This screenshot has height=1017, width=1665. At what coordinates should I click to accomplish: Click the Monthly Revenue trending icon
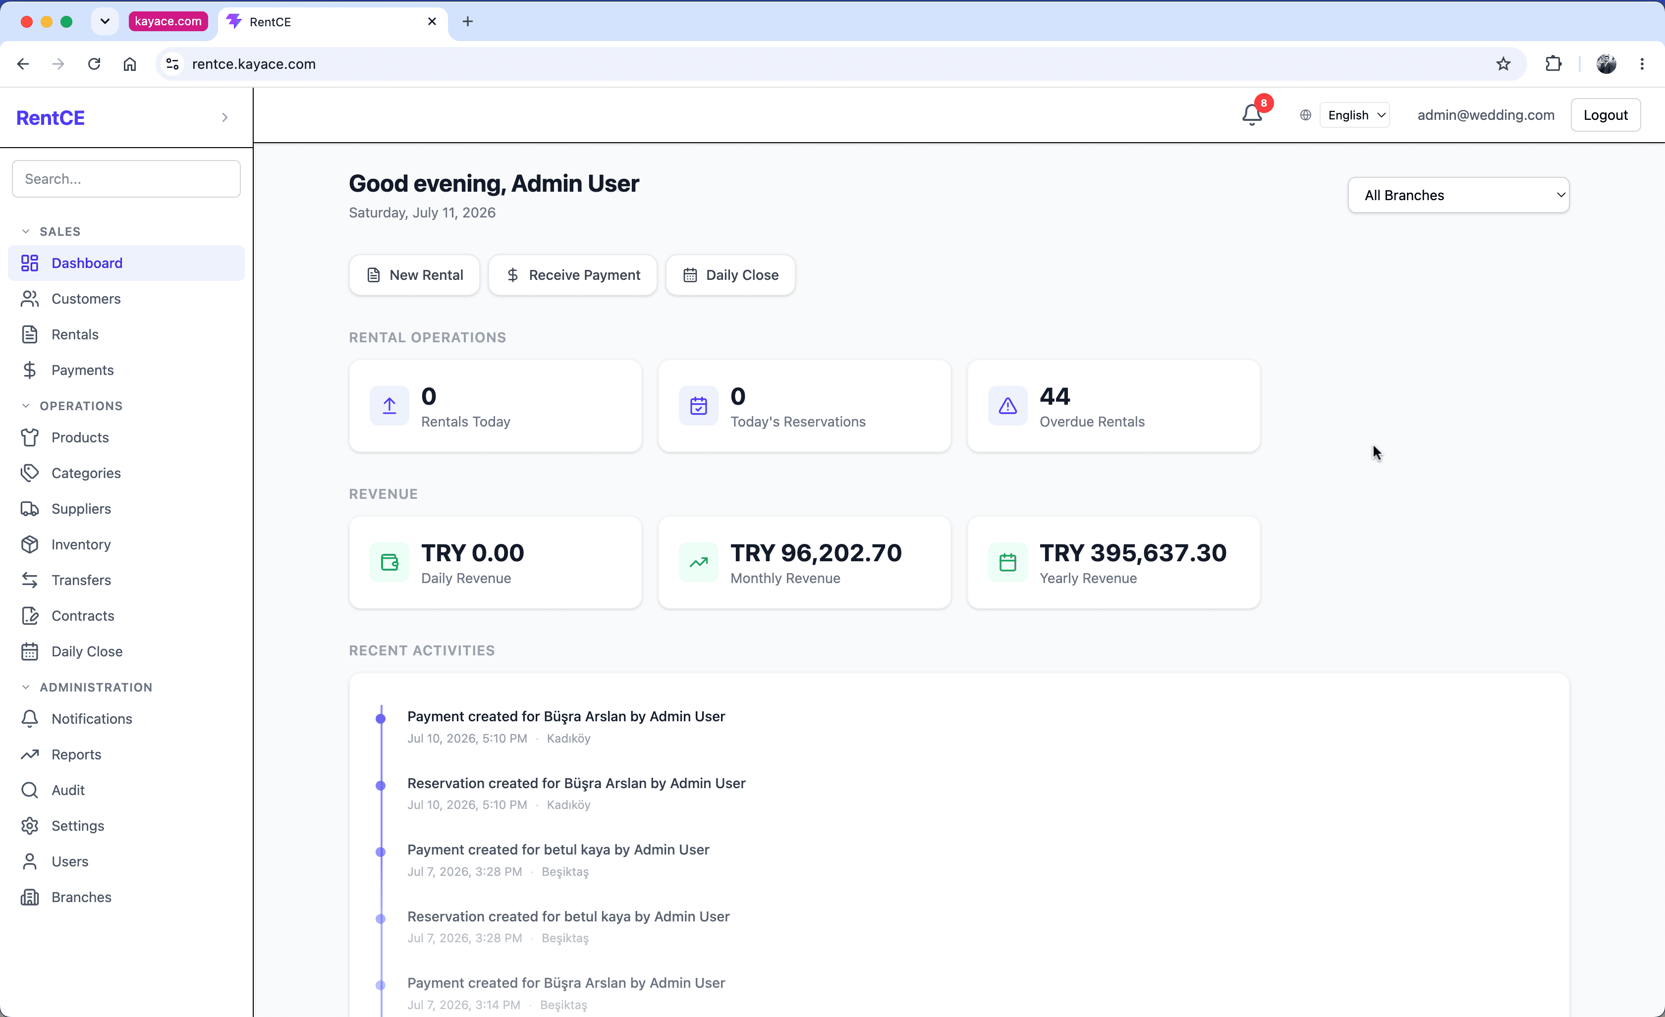click(x=699, y=563)
